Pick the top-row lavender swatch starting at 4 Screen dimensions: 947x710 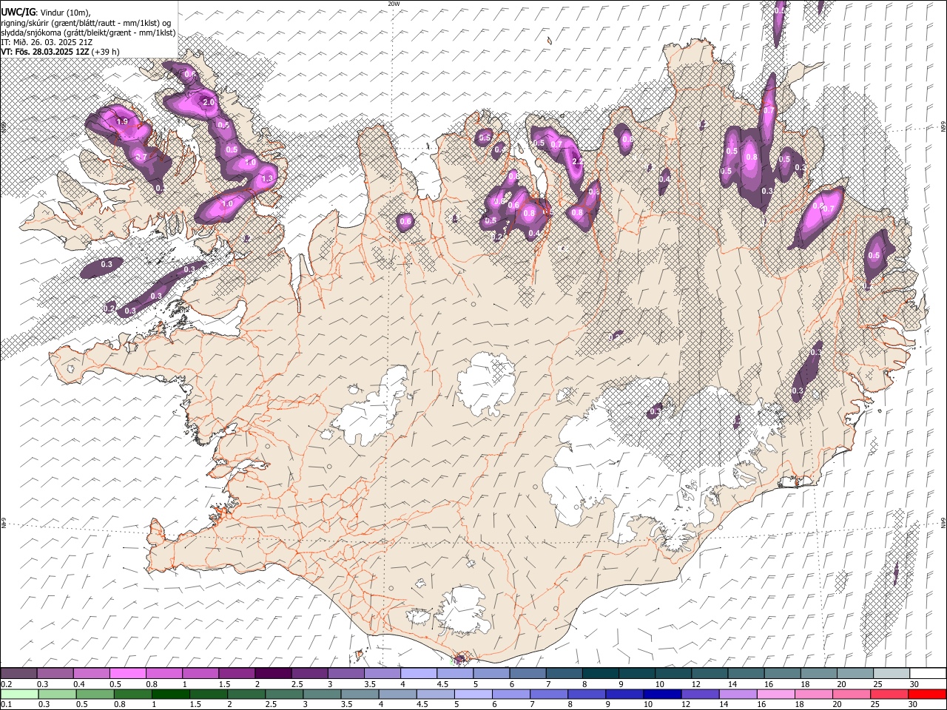coord(418,673)
